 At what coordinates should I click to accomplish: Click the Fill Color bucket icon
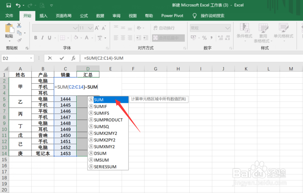coord(76,37)
